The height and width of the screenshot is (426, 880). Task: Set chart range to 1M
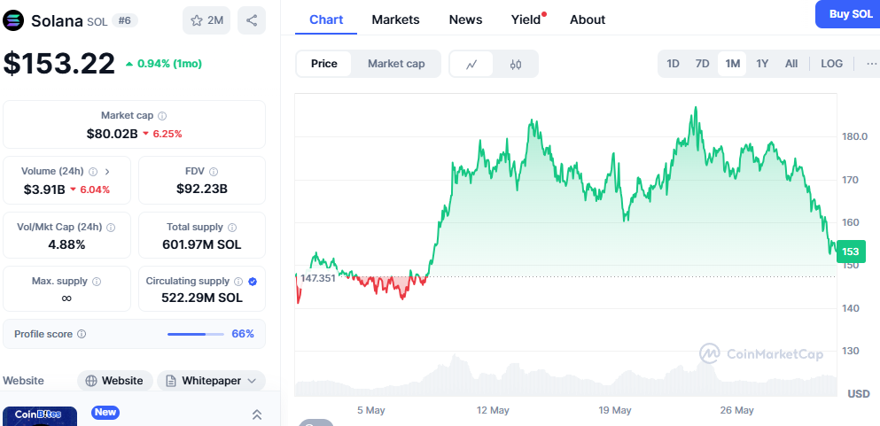point(732,64)
